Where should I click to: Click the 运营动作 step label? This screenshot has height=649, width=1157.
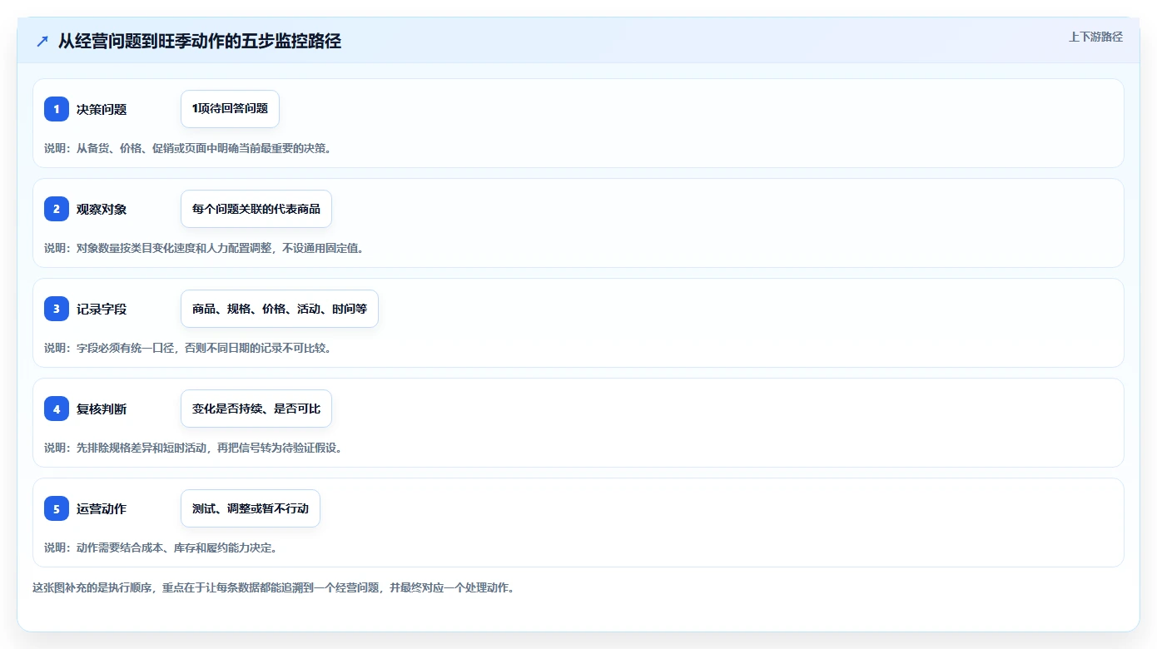102,508
